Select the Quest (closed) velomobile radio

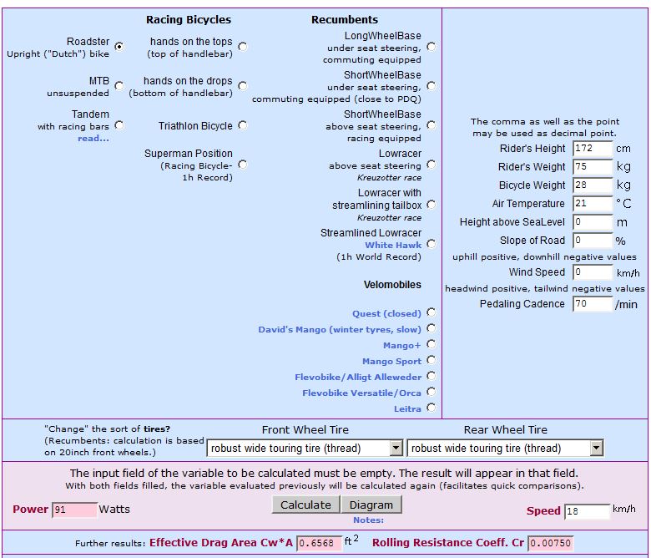[431, 312]
